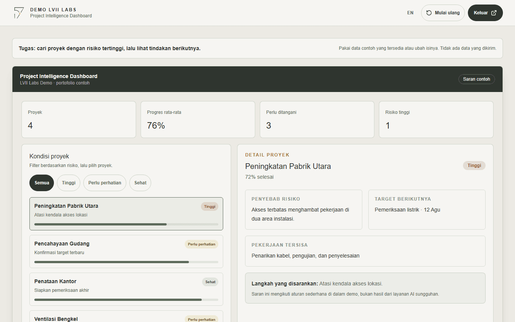Click the Tugas instruction banner text

tap(110, 48)
